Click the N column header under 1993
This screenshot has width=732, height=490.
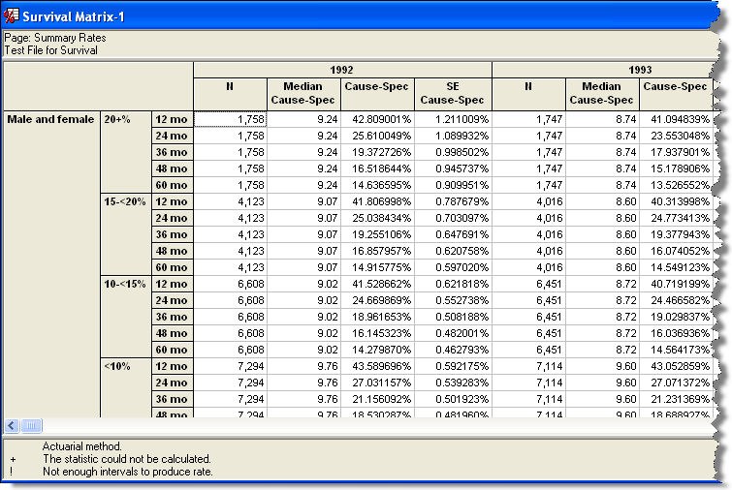pos(528,93)
